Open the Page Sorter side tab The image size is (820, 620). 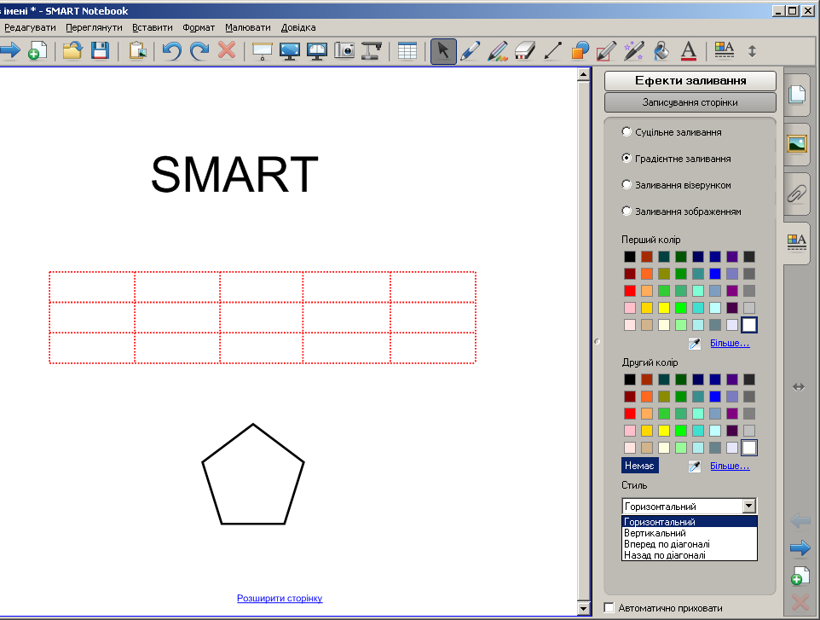click(x=796, y=95)
